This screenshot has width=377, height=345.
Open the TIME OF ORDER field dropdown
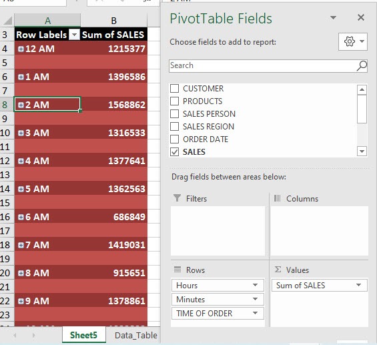(x=255, y=313)
